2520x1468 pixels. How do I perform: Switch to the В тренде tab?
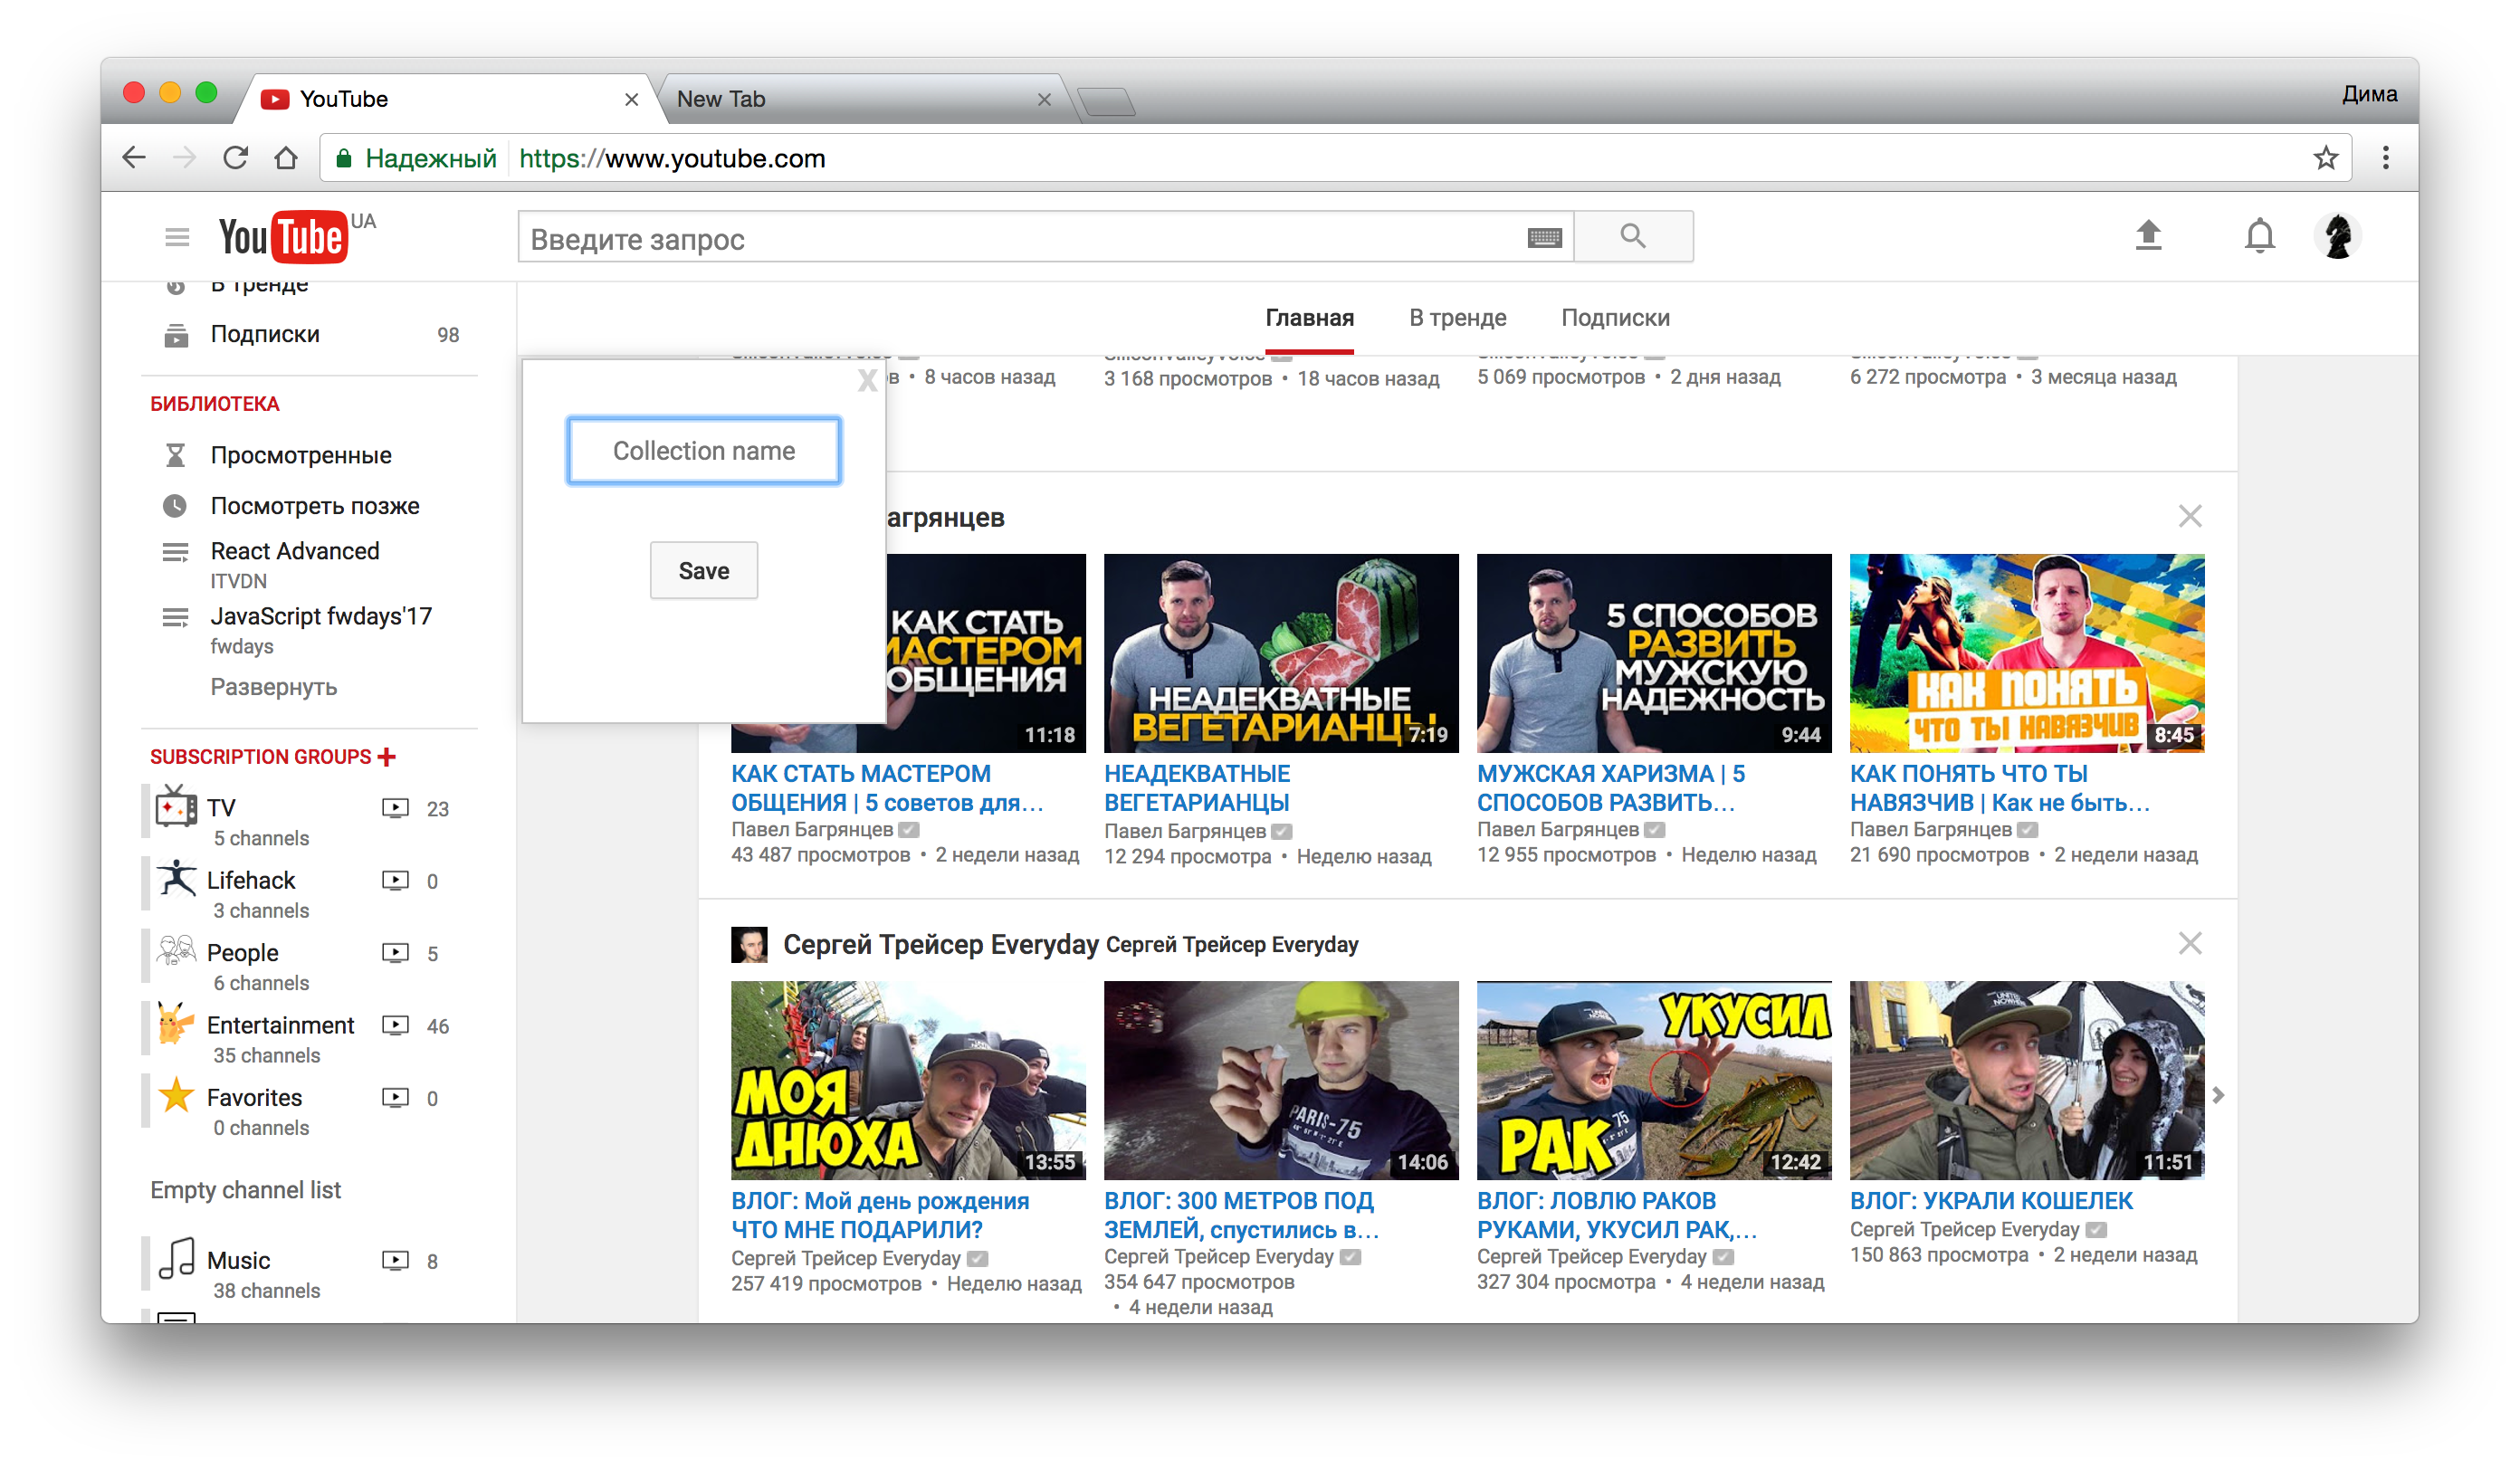point(1457,318)
